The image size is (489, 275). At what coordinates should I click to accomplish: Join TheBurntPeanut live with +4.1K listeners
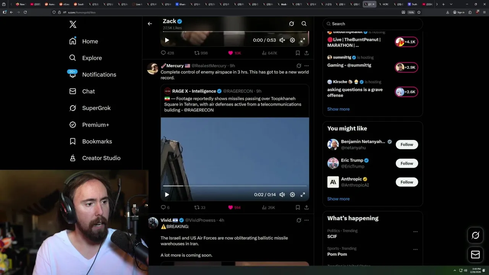(406, 42)
